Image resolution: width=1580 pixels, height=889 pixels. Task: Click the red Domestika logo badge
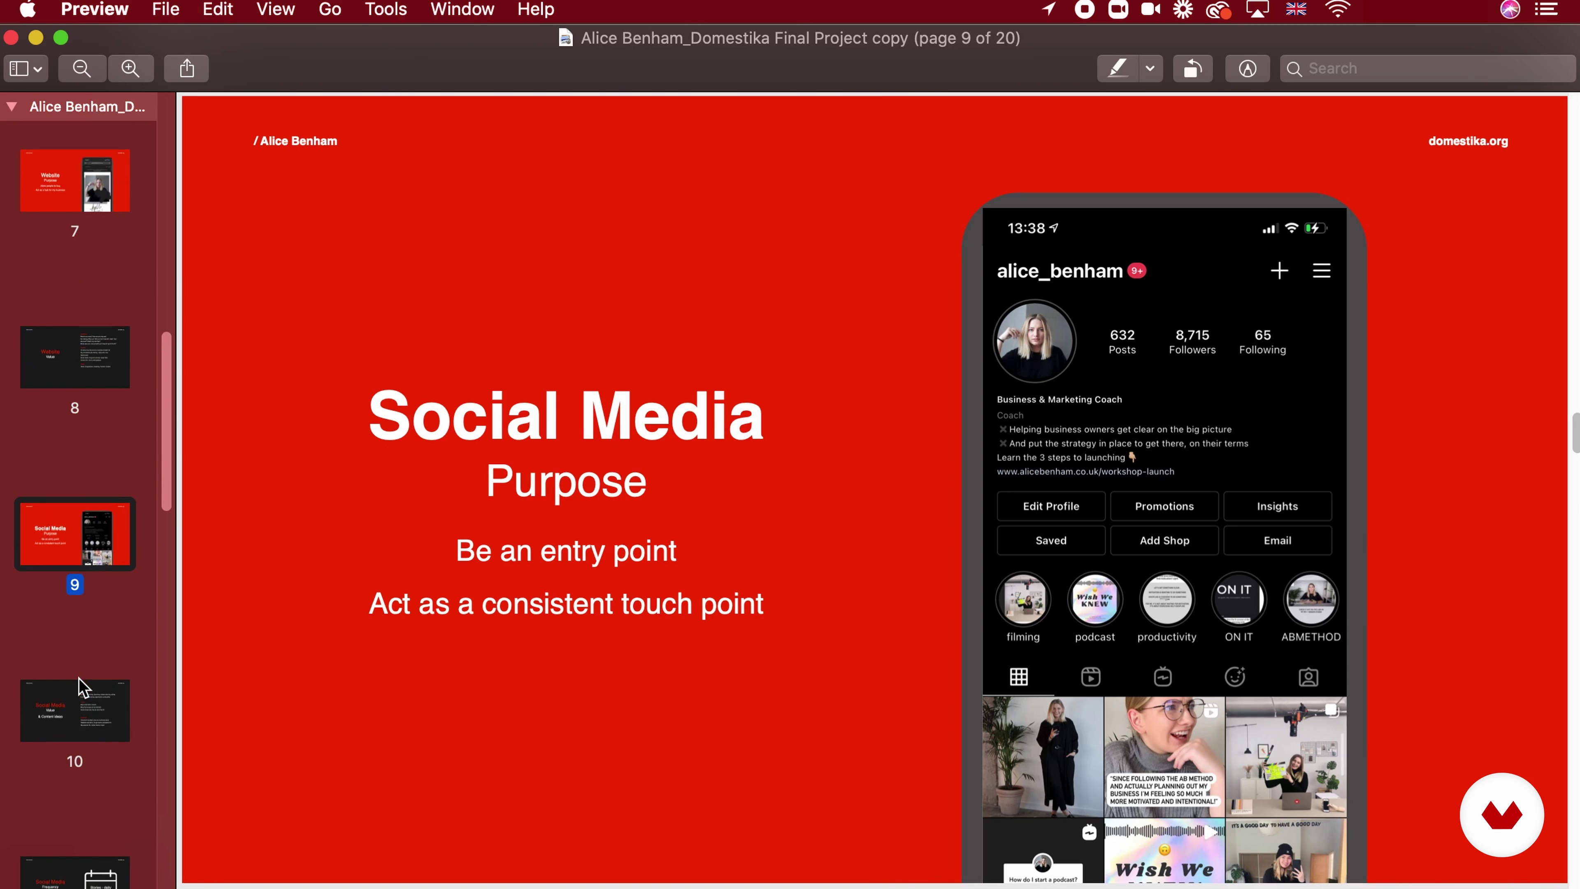pyautogui.click(x=1501, y=815)
